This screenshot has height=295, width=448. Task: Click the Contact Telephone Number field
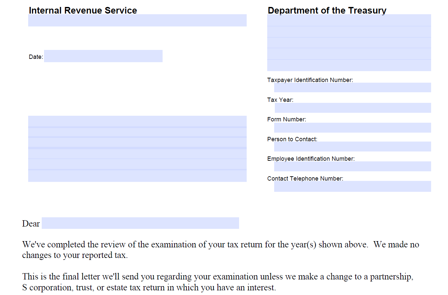(353, 186)
